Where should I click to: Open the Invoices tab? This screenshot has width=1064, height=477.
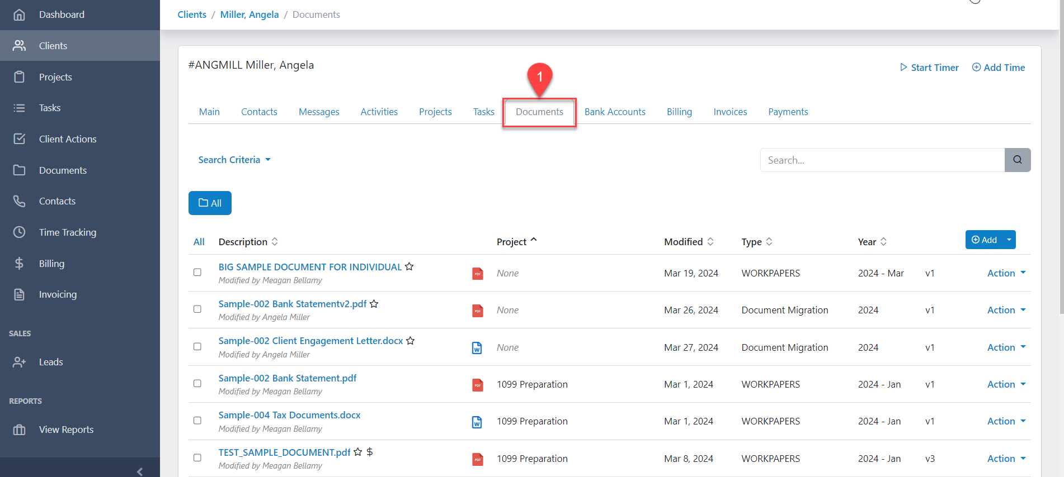730,112
